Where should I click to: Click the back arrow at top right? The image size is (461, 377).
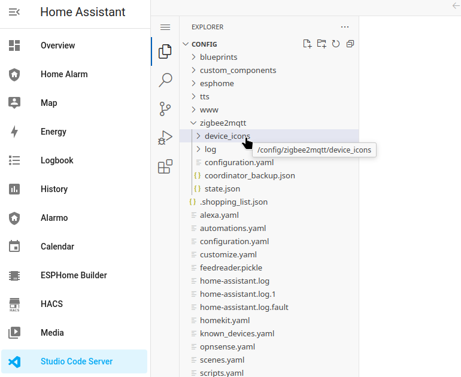tap(456, 6)
